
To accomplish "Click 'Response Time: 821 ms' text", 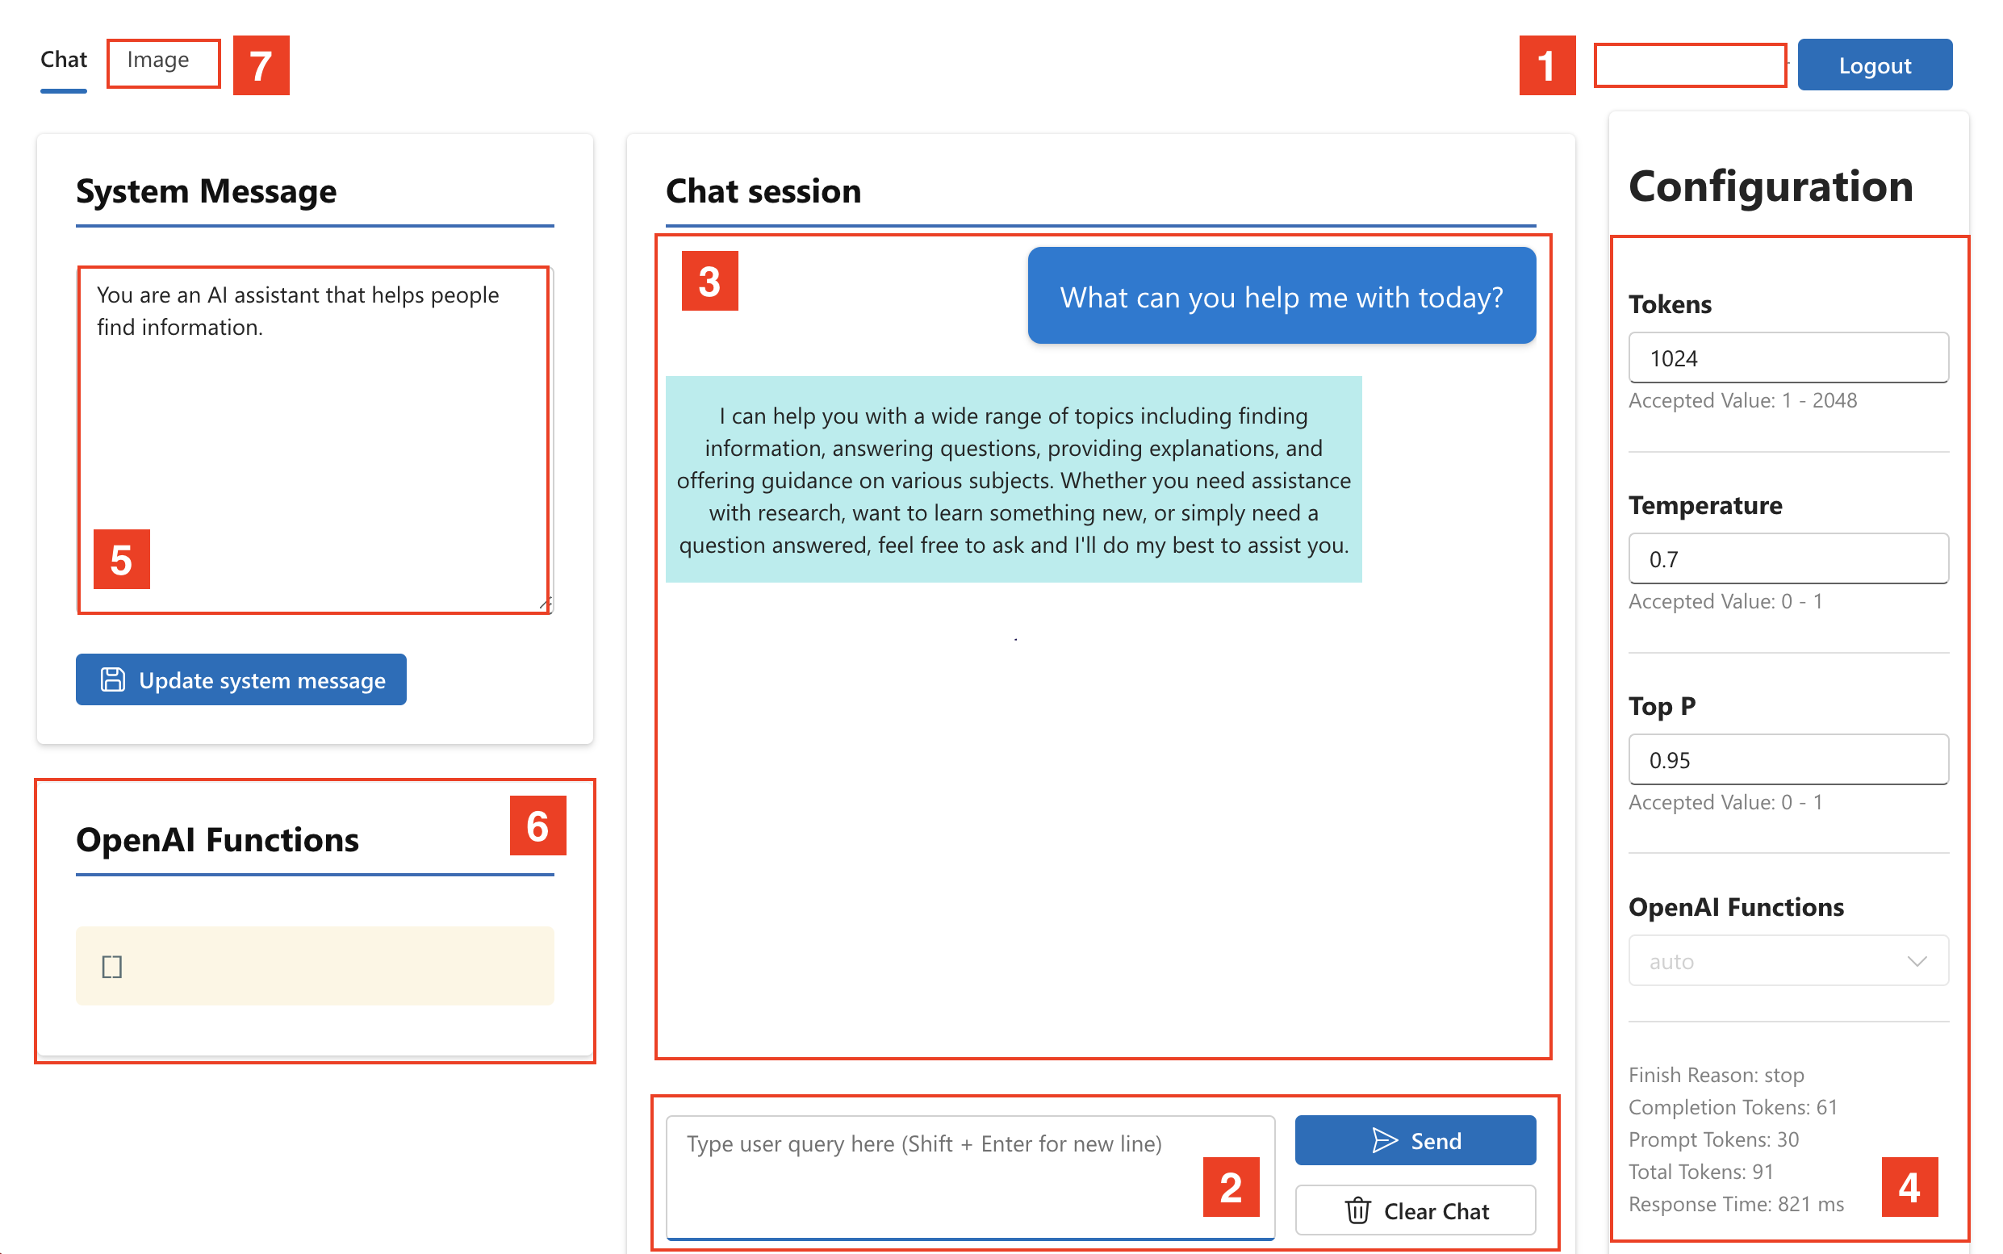I will (x=1735, y=1203).
